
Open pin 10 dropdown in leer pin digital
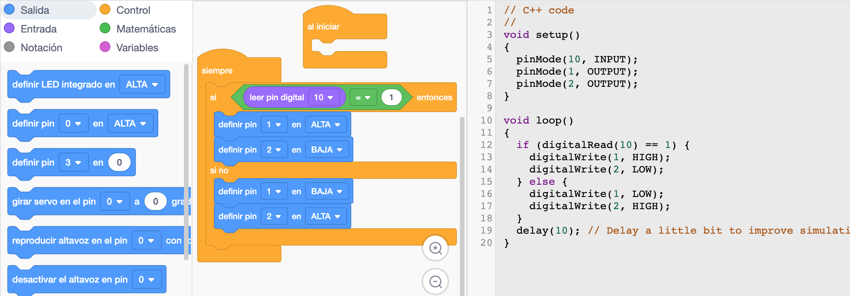click(323, 98)
